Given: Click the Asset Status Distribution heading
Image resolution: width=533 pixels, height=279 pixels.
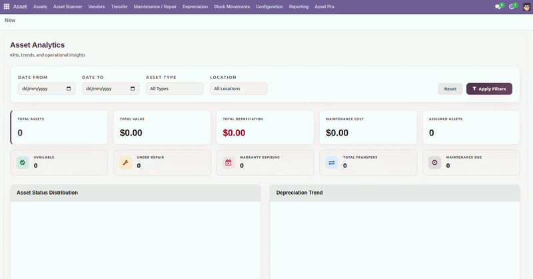Looking at the screenshot, I should point(47,193).
